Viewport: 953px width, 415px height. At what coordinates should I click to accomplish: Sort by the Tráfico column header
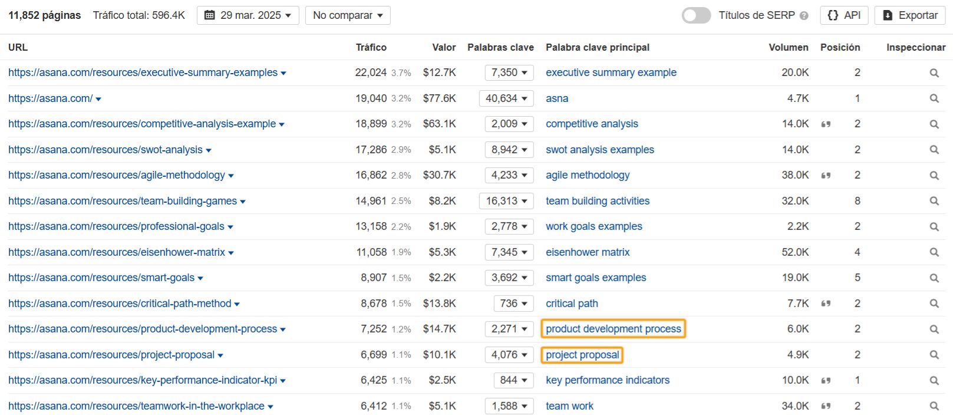coord(371,47)
